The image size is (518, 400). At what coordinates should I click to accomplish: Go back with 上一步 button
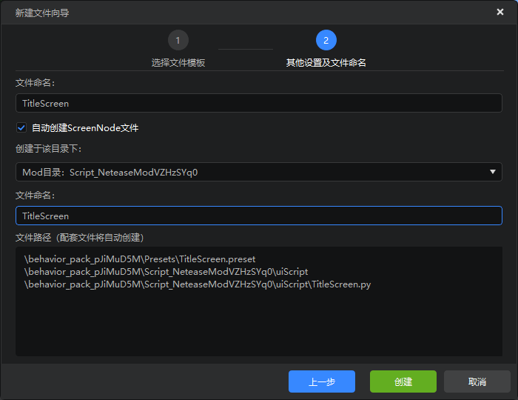(322, 381)
